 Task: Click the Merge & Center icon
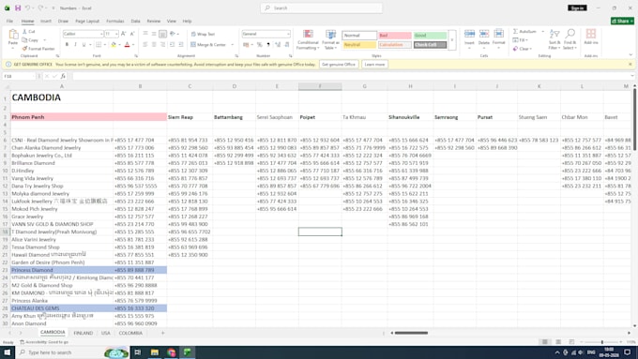coord(193,44)
